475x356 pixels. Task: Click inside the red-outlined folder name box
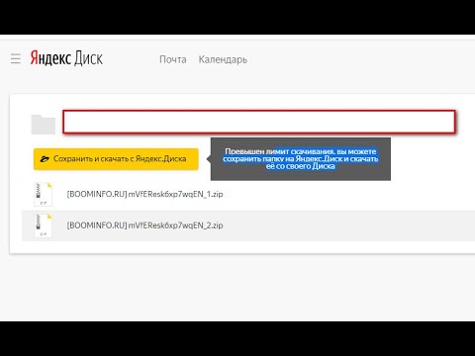point(259,122)
